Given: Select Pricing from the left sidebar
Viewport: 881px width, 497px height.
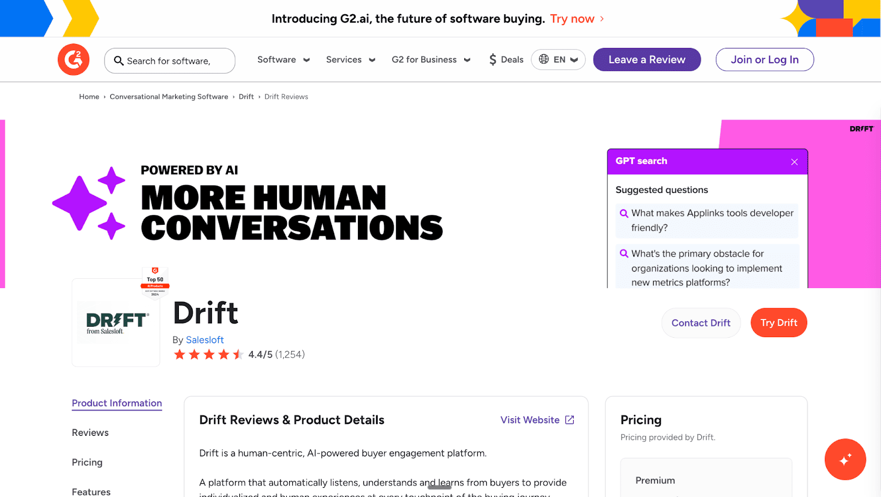Looking at the screenshot, I should (86, 462).
